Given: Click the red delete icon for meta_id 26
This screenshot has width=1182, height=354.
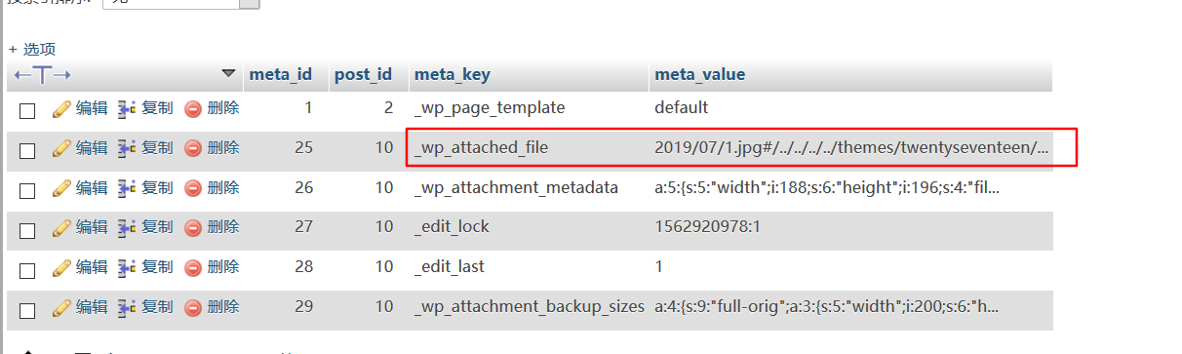Looking at the screenshot, I should pyautogui.click(x=193, y=188).
